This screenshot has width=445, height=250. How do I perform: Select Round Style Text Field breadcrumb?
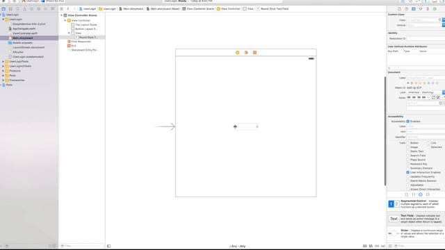point(273,9)
